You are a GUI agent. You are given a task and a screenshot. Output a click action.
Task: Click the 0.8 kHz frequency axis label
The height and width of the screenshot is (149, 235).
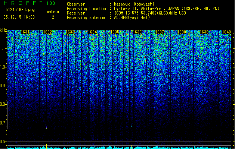point(3,104)
